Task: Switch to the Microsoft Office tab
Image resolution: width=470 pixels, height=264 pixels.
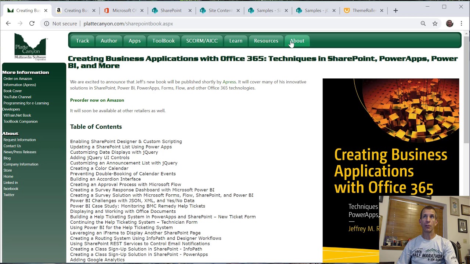Action: click(x=124, y=11)
